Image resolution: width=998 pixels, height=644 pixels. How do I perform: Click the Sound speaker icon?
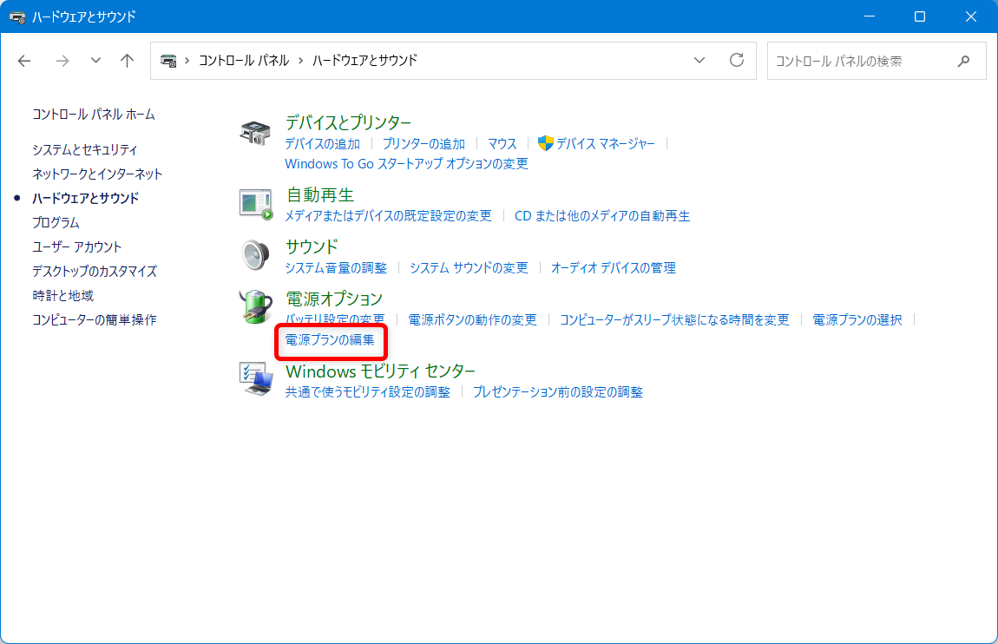[x=254, y=256]
